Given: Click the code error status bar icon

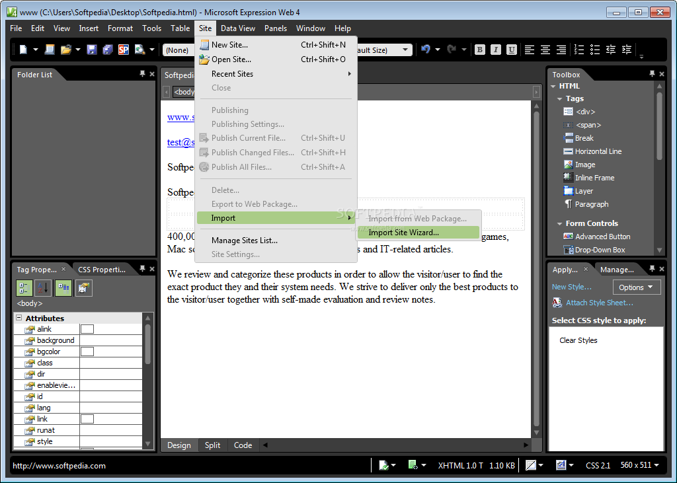Looking at the screenshot, I should click(413, 465).
